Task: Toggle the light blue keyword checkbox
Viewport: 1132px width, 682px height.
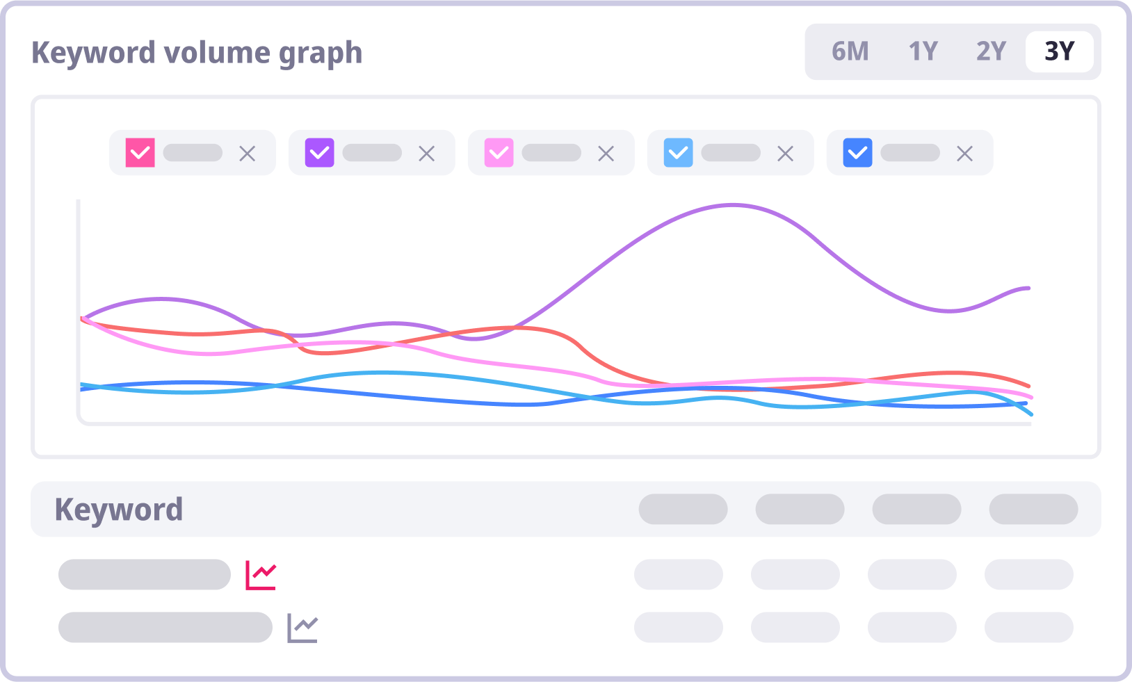Action: [679, 153]
